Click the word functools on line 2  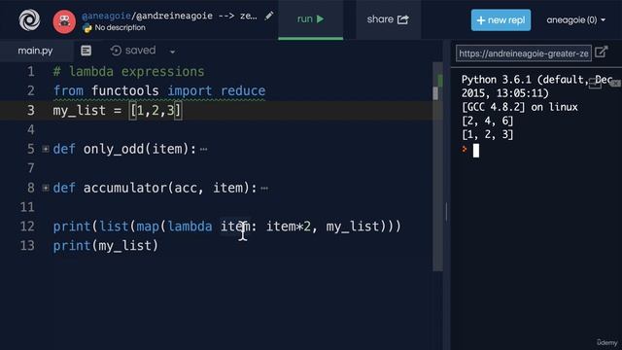[x=125, y=90]
